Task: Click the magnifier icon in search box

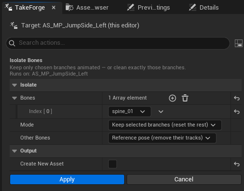Action: coord(12,43)
